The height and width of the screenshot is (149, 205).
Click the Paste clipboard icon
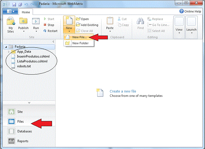click(110, 21)
